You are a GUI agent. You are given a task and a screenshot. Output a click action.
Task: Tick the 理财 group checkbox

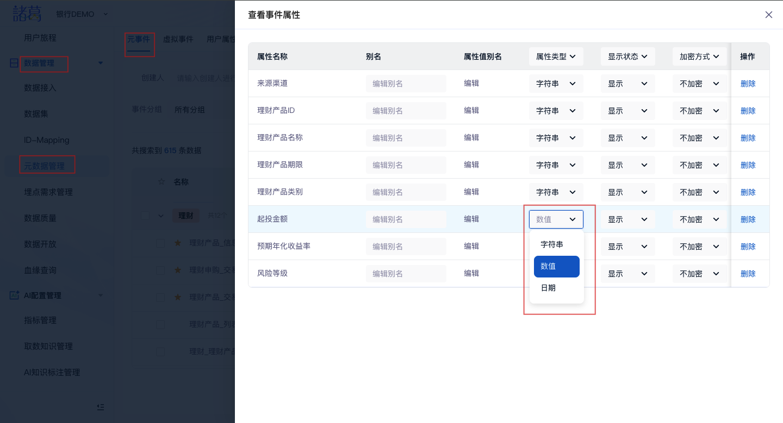145,216
